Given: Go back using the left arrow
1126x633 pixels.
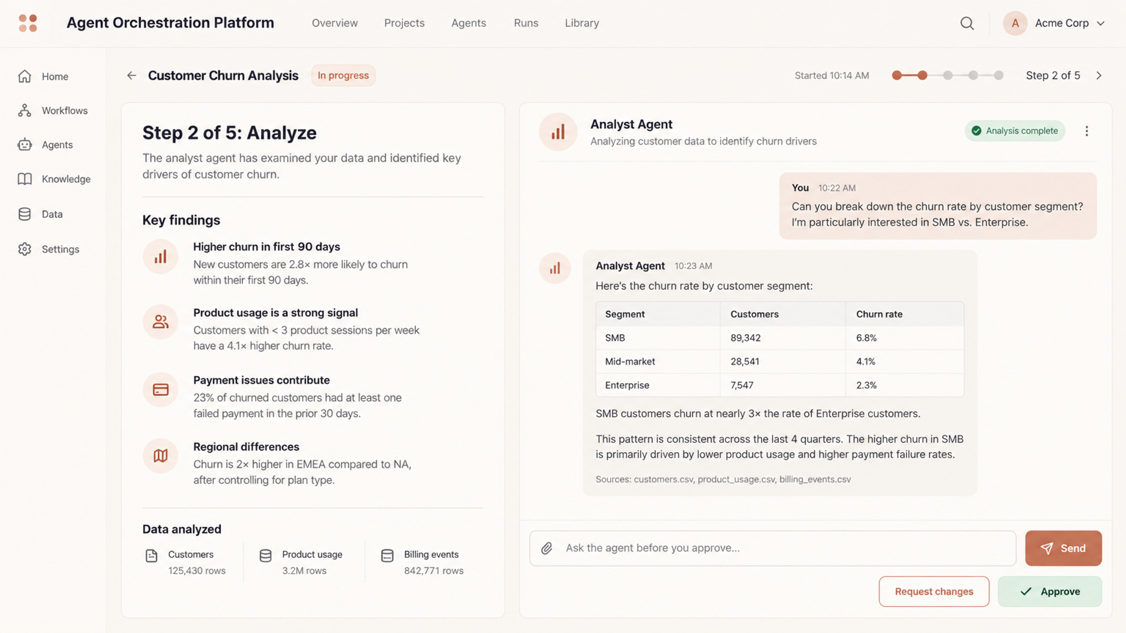Looking at the screenshot, I should pyautogui.click(x=132, y=76).
